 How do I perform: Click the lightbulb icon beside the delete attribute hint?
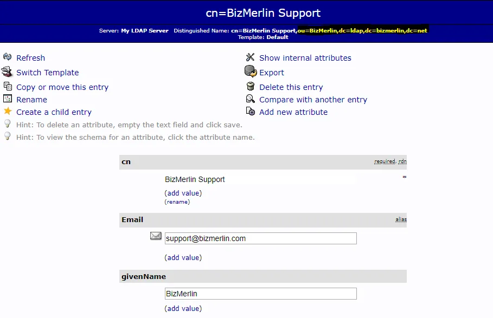click(7, 124)
